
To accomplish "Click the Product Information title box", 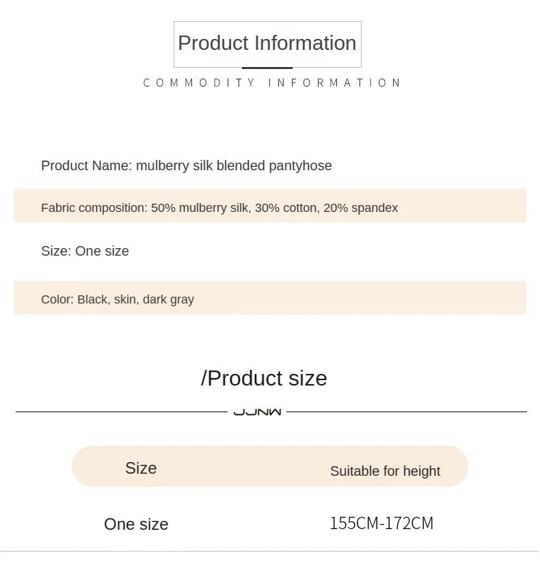I will [267, 44].
